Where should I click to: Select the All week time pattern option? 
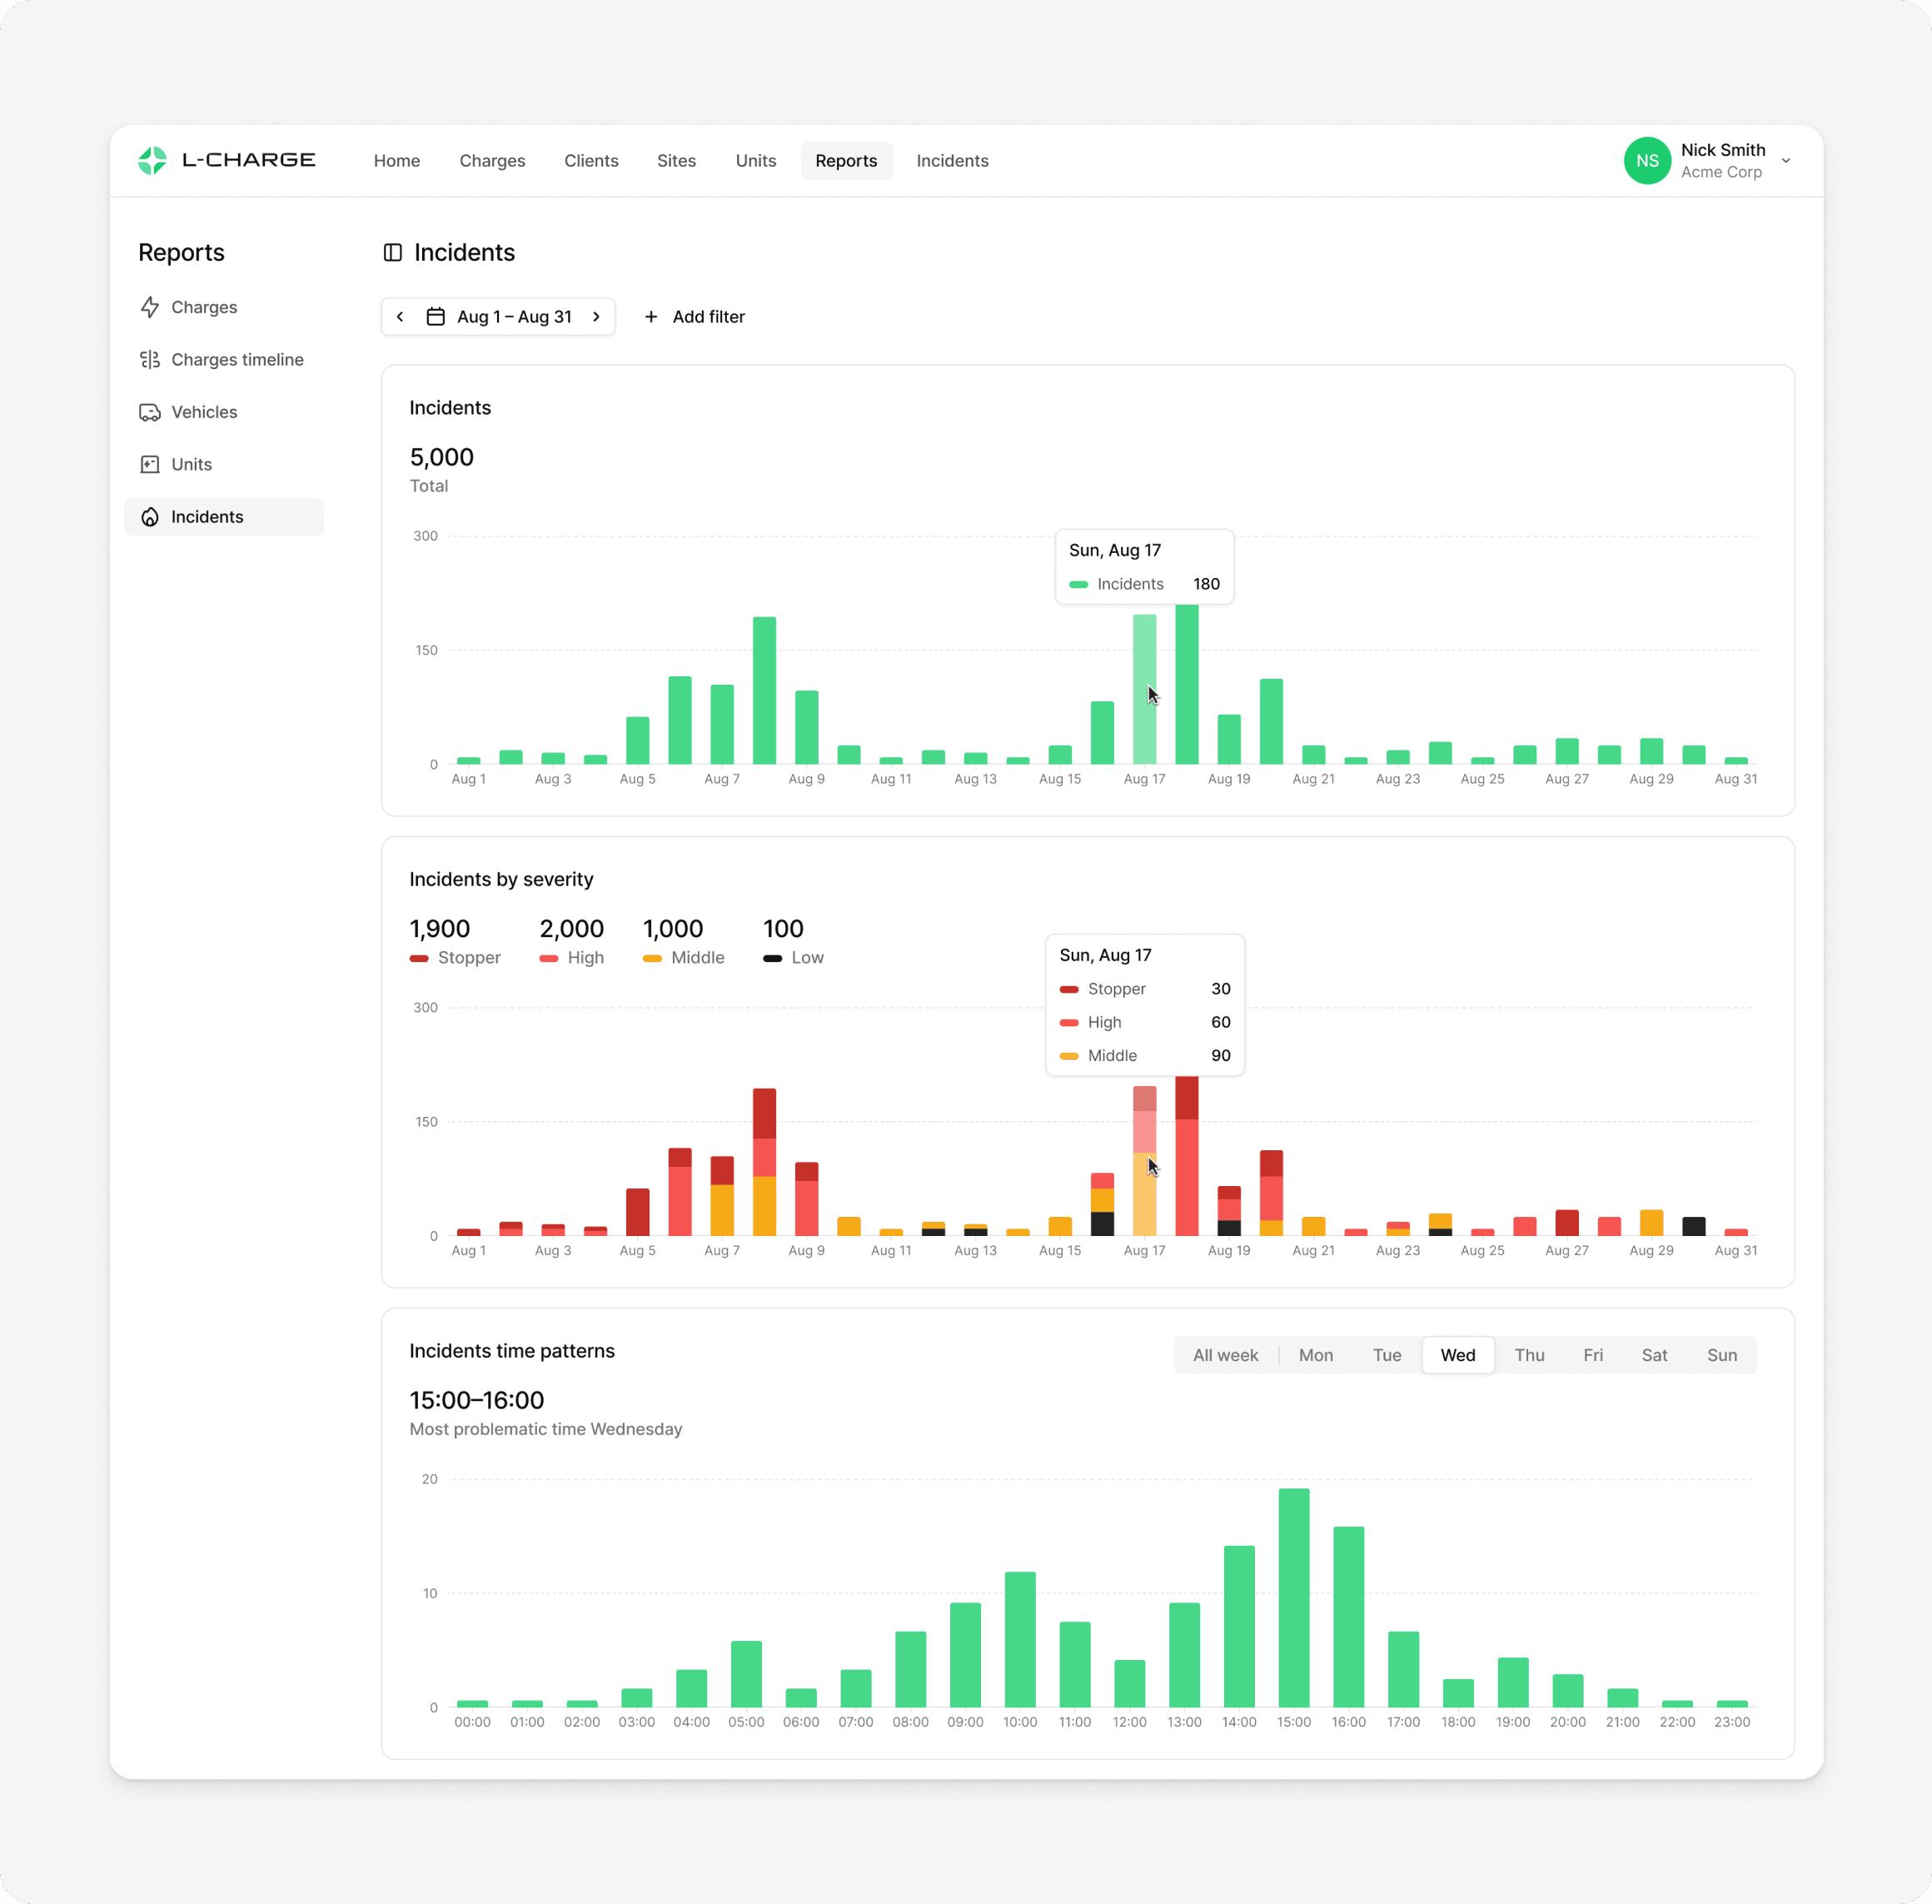pos(1225,1355)
